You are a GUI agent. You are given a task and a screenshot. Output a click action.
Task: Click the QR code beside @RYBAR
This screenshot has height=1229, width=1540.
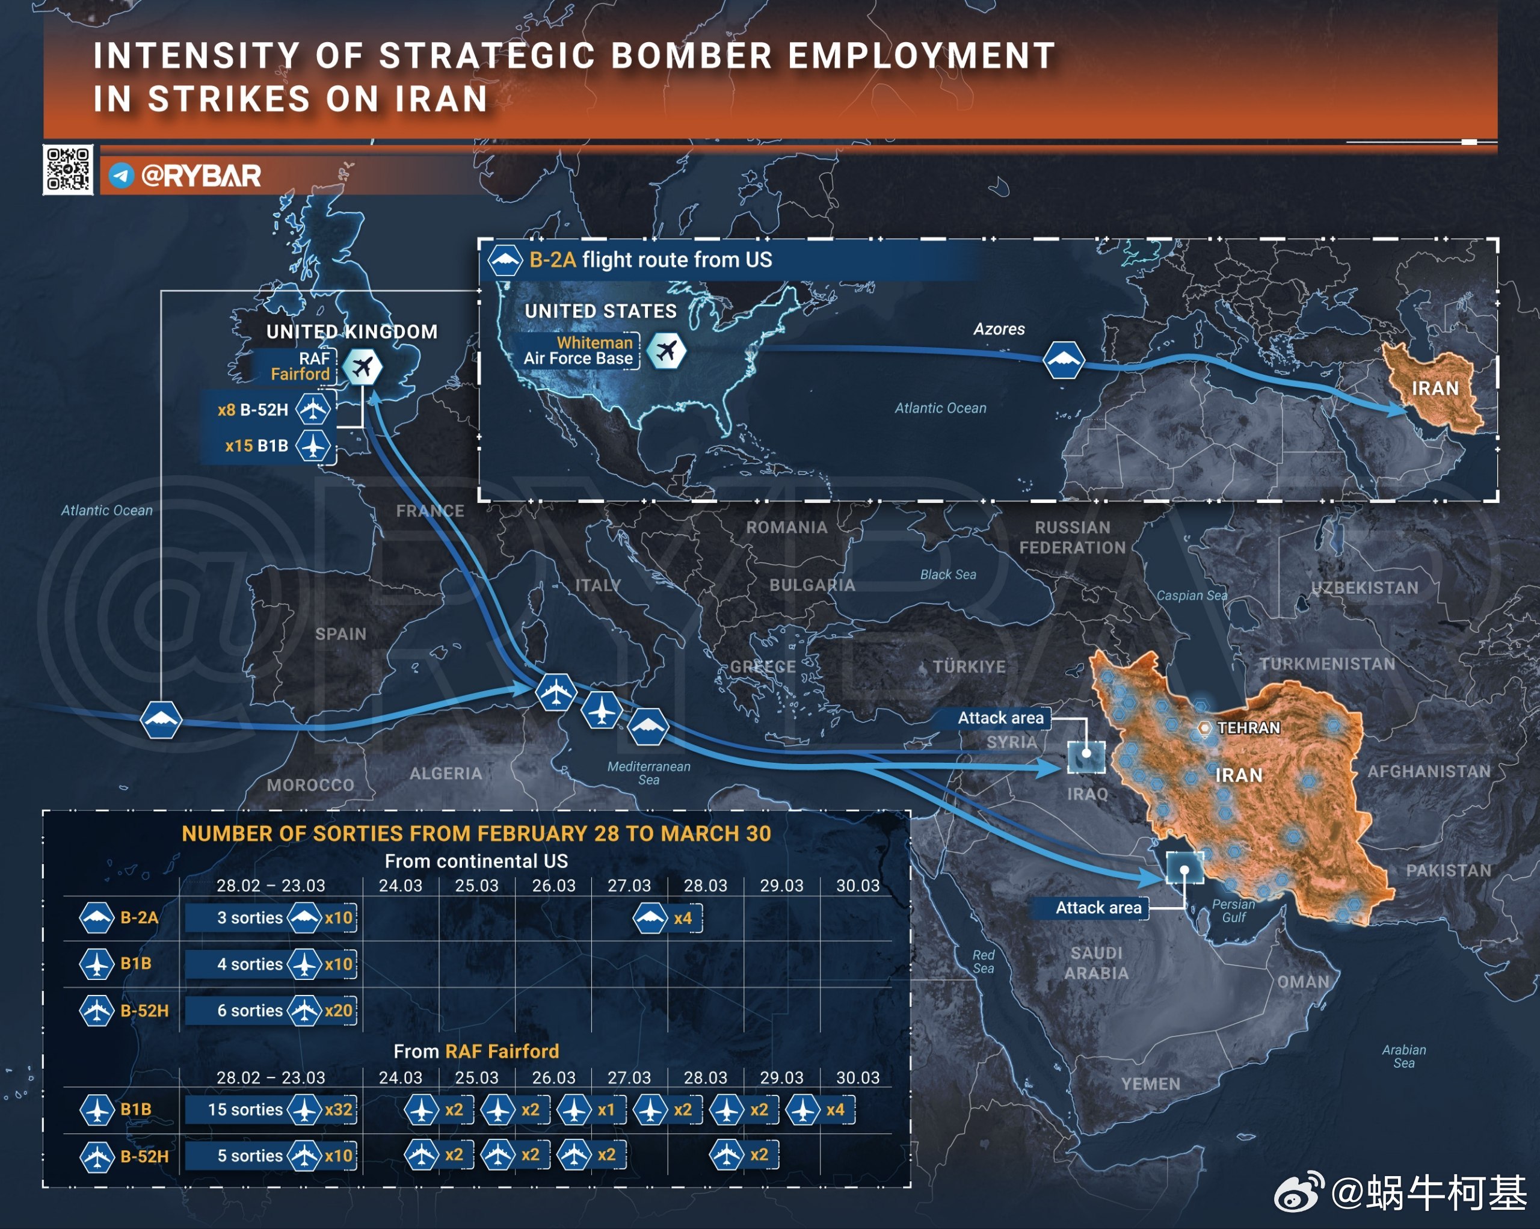click(68, 169)
